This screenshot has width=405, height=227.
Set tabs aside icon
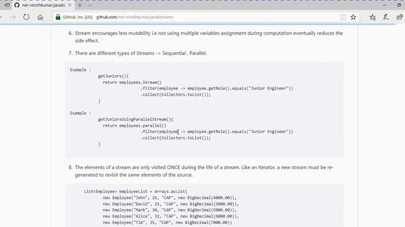coord(7,5)
